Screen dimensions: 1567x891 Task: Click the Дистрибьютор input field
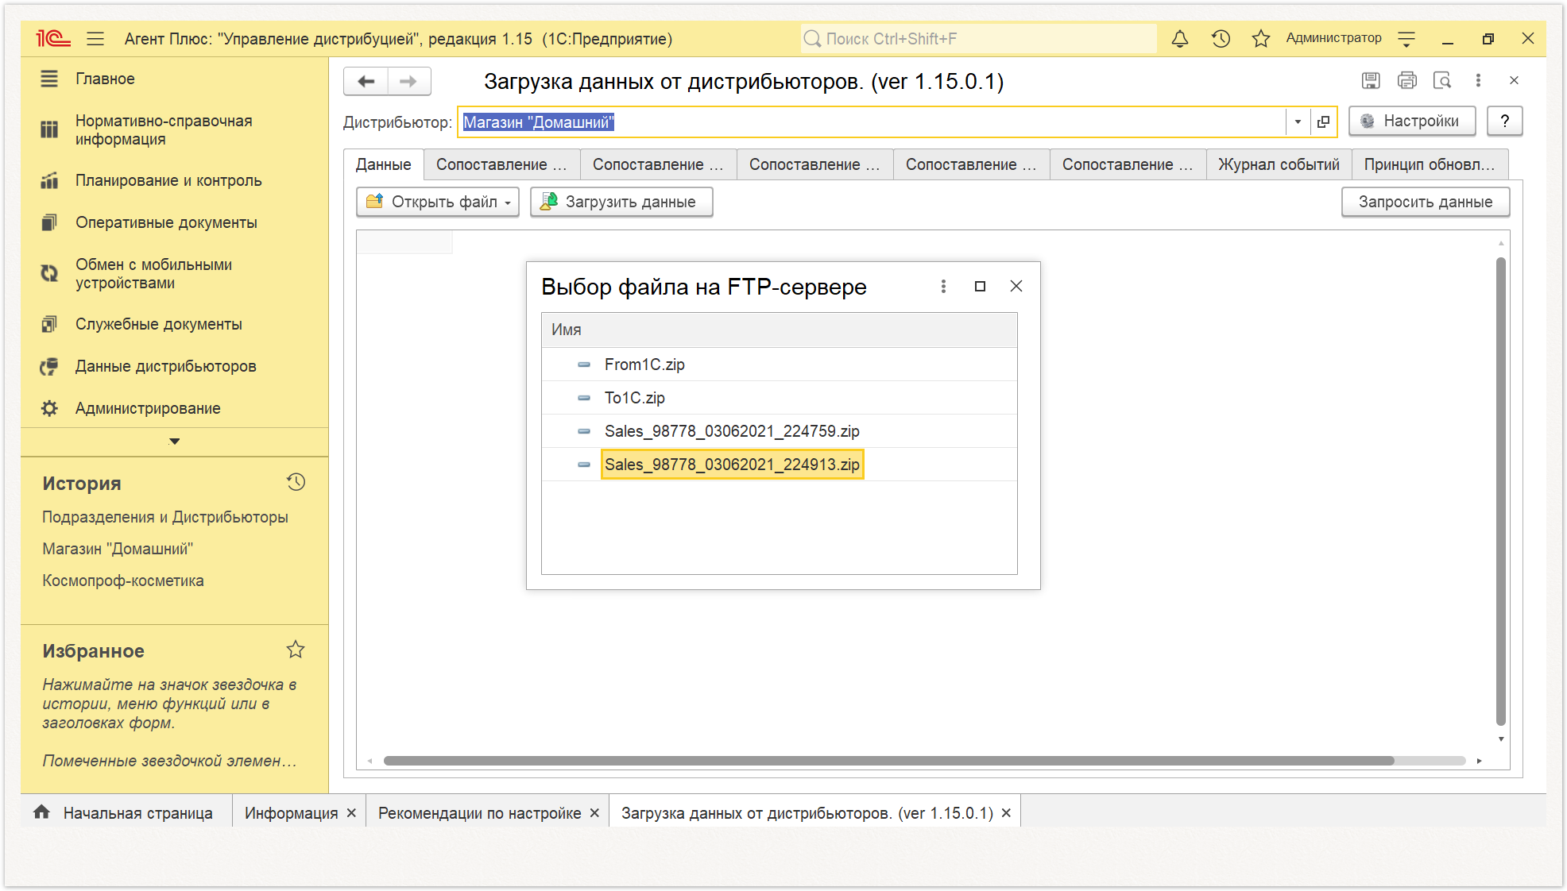(871, 121)
